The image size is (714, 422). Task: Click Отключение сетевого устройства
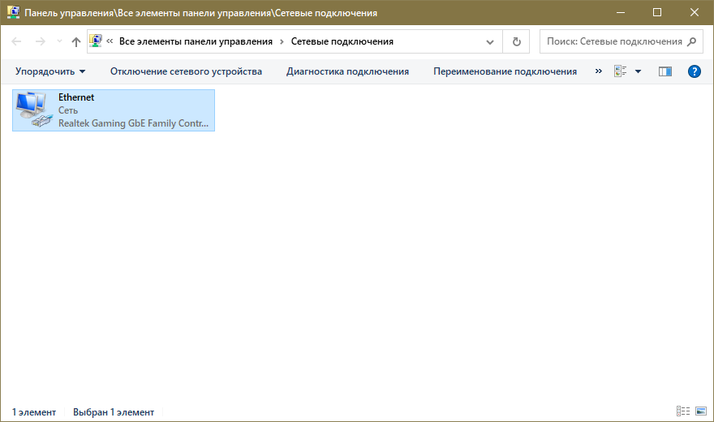click(186, 71)
